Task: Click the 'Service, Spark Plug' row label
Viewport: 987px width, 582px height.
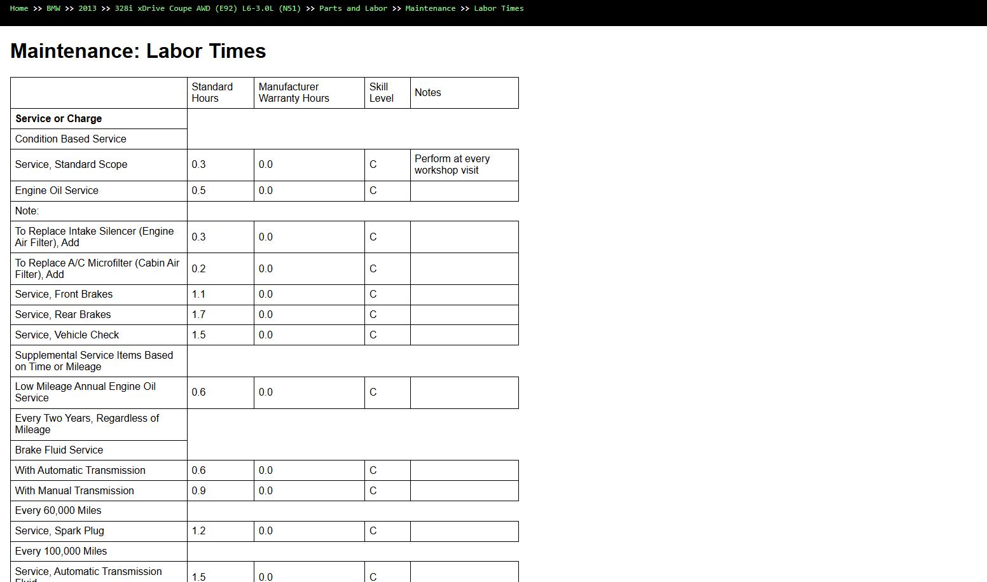Action: tap(59, 531)
